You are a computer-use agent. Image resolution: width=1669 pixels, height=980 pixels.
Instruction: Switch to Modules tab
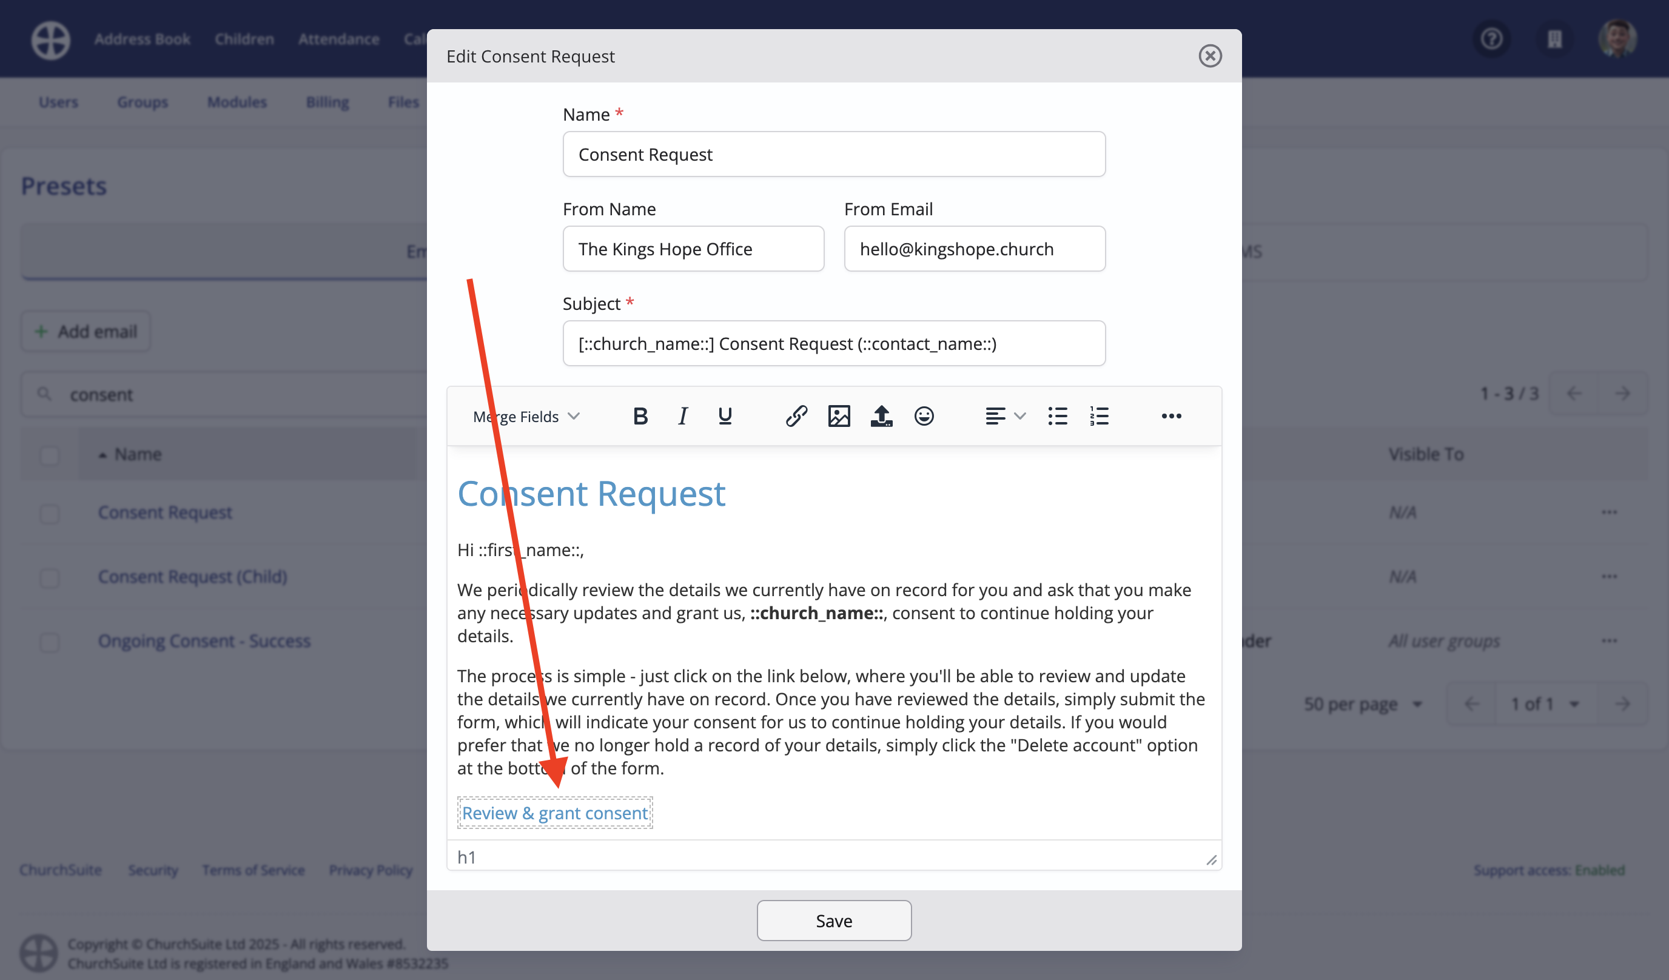tap(237, 102)
